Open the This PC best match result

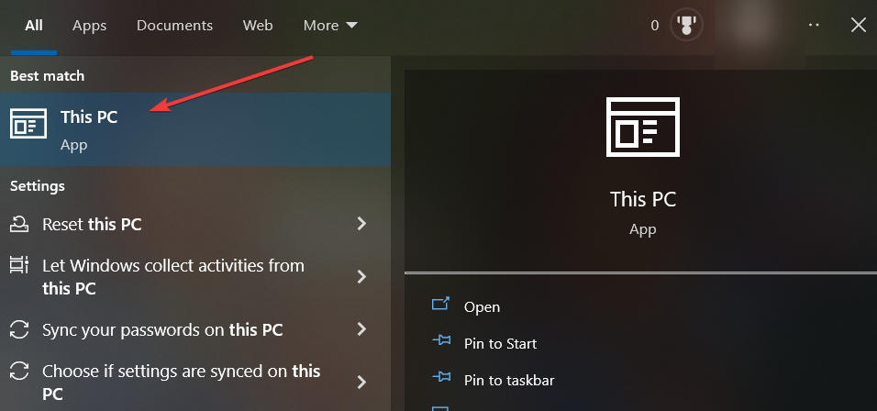point(195,129)
